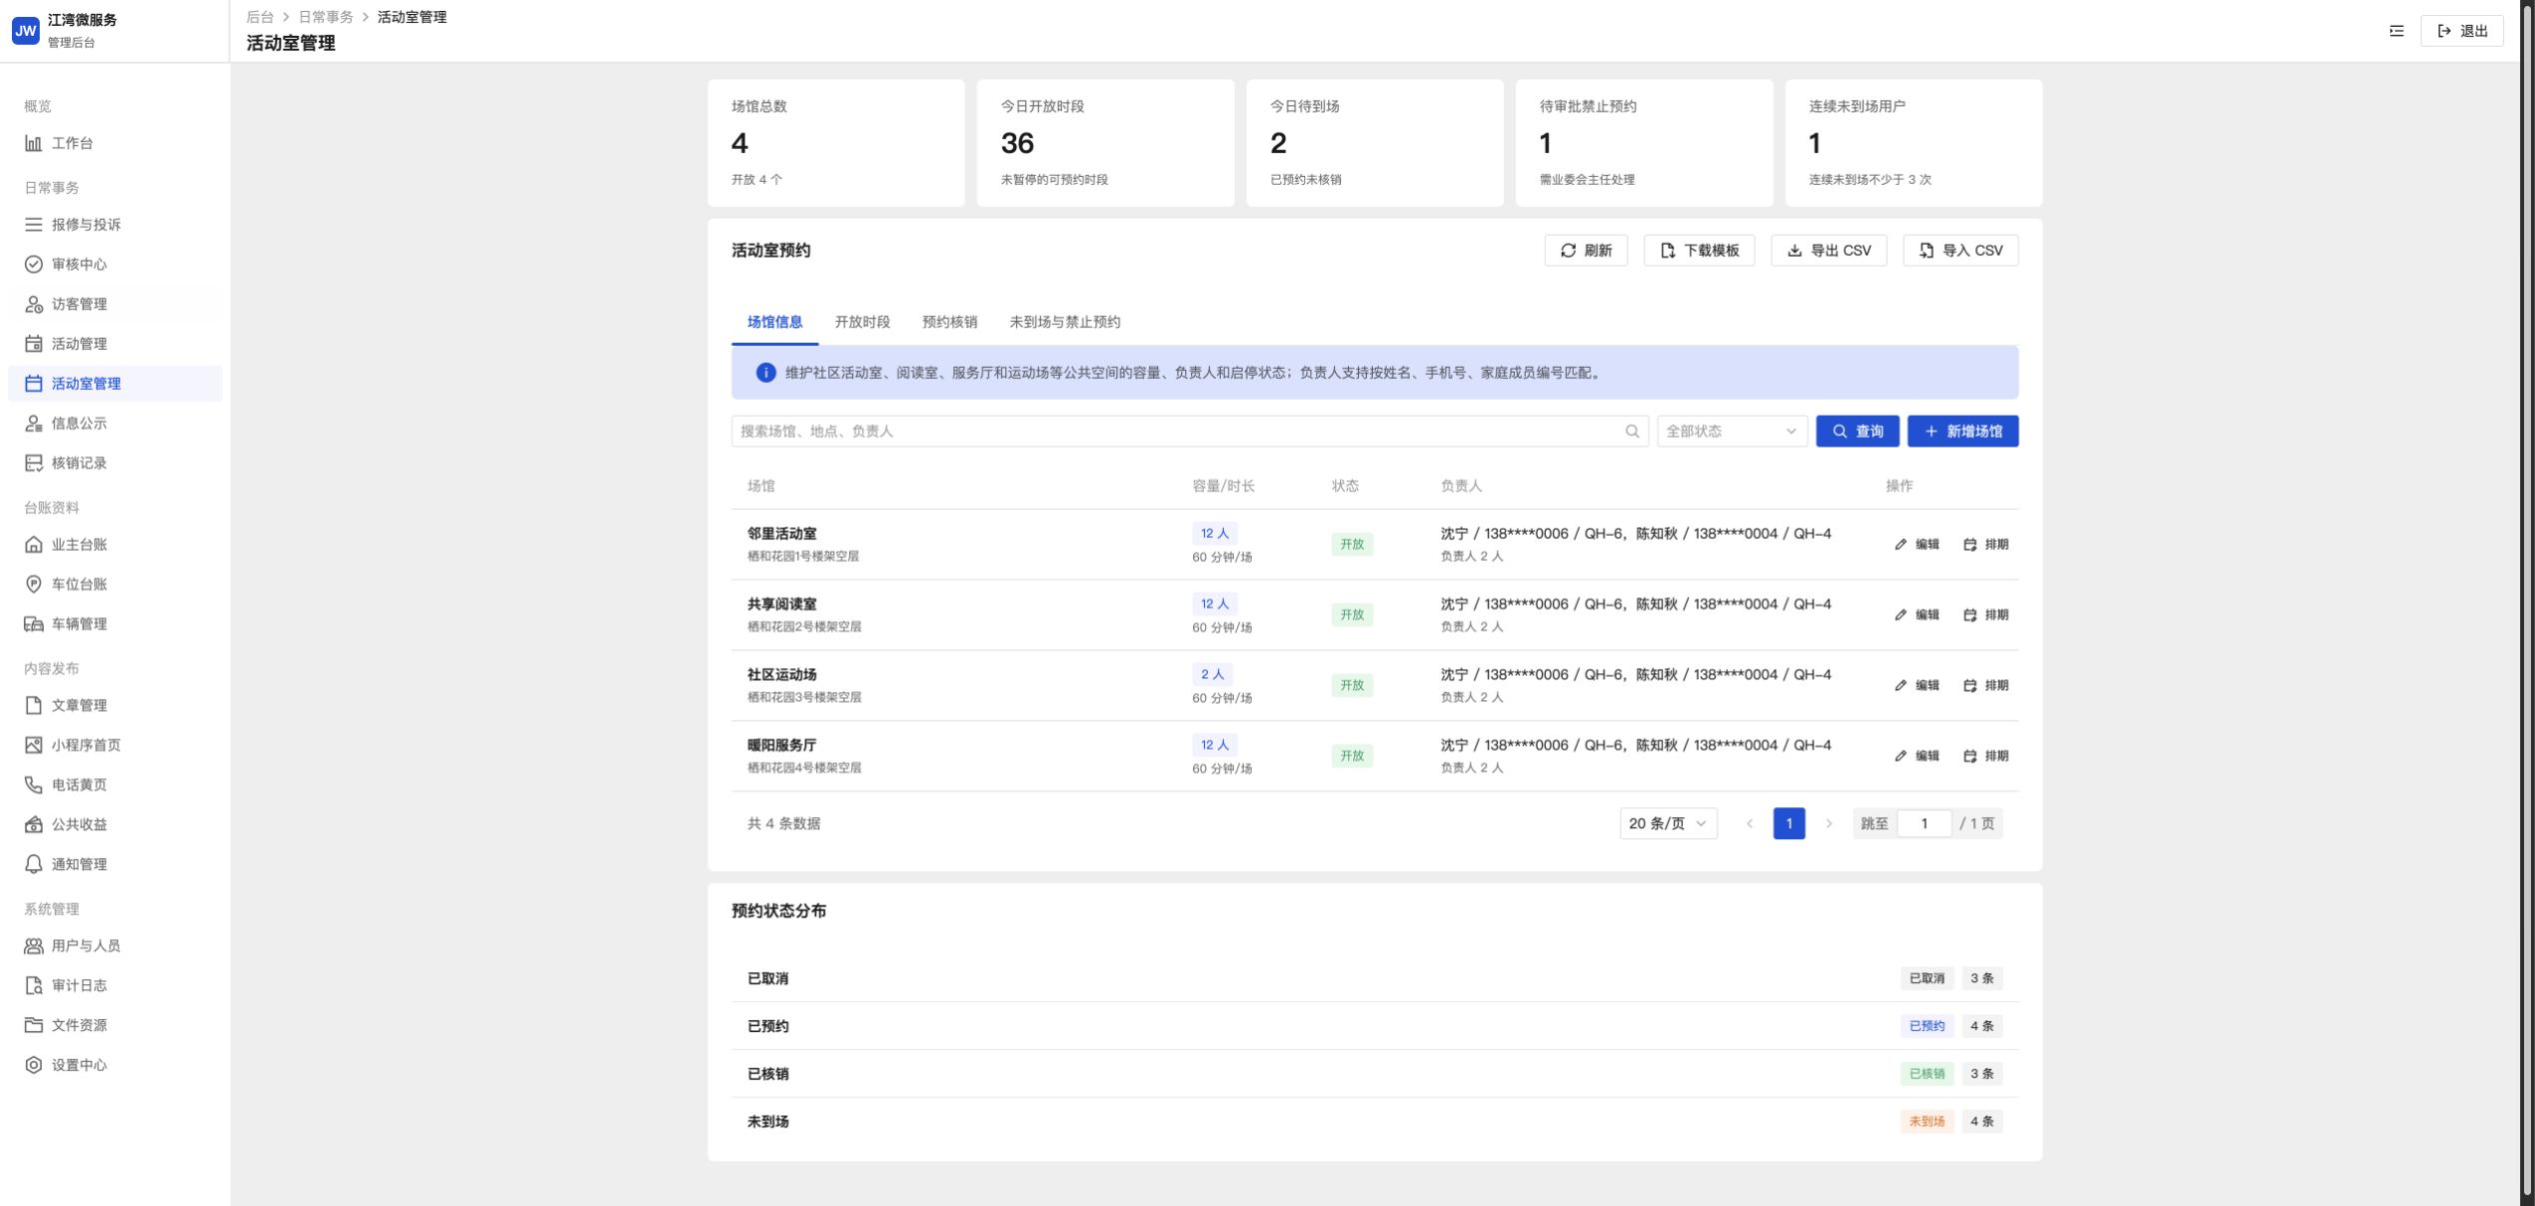
Task: Click 下载模板 button
Action: click(x=1699, y=251)
